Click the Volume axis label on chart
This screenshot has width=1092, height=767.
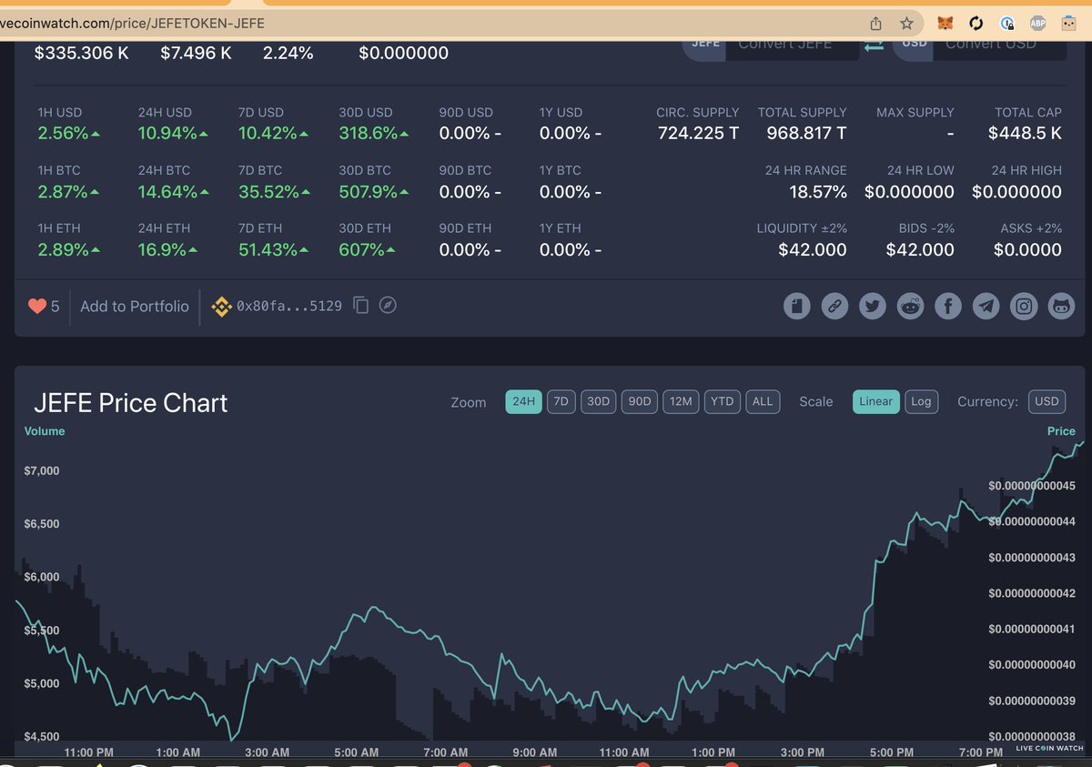pos(45,431)
